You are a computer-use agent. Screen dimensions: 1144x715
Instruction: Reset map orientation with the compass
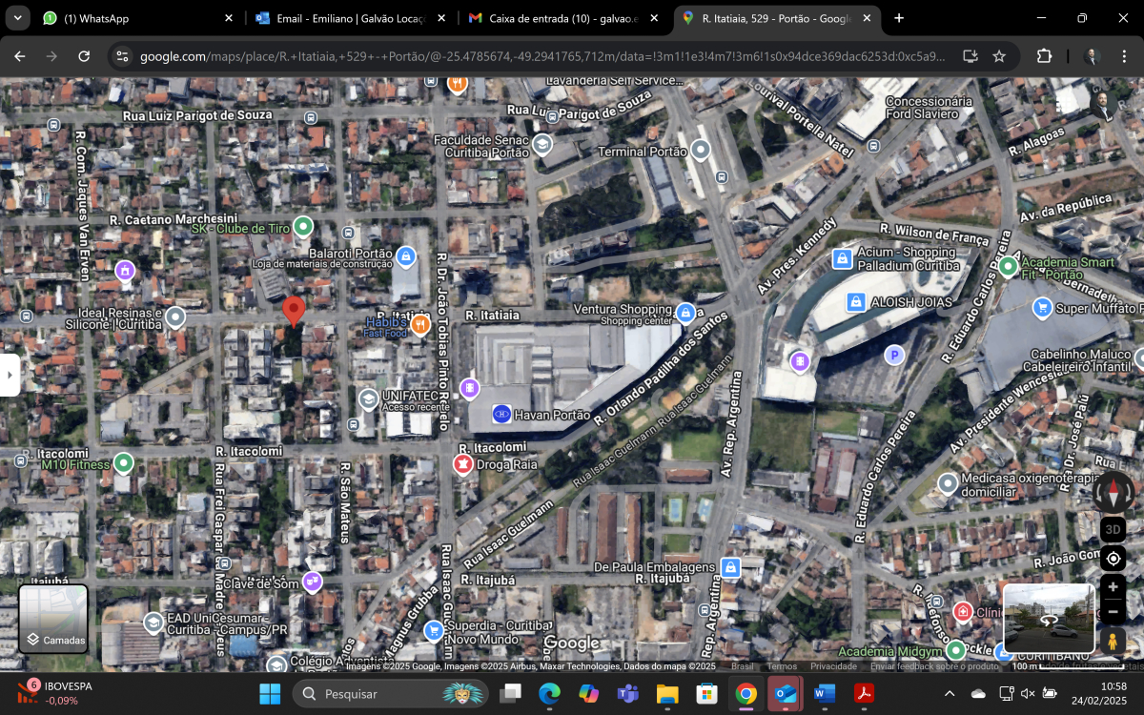(1113, 493)
